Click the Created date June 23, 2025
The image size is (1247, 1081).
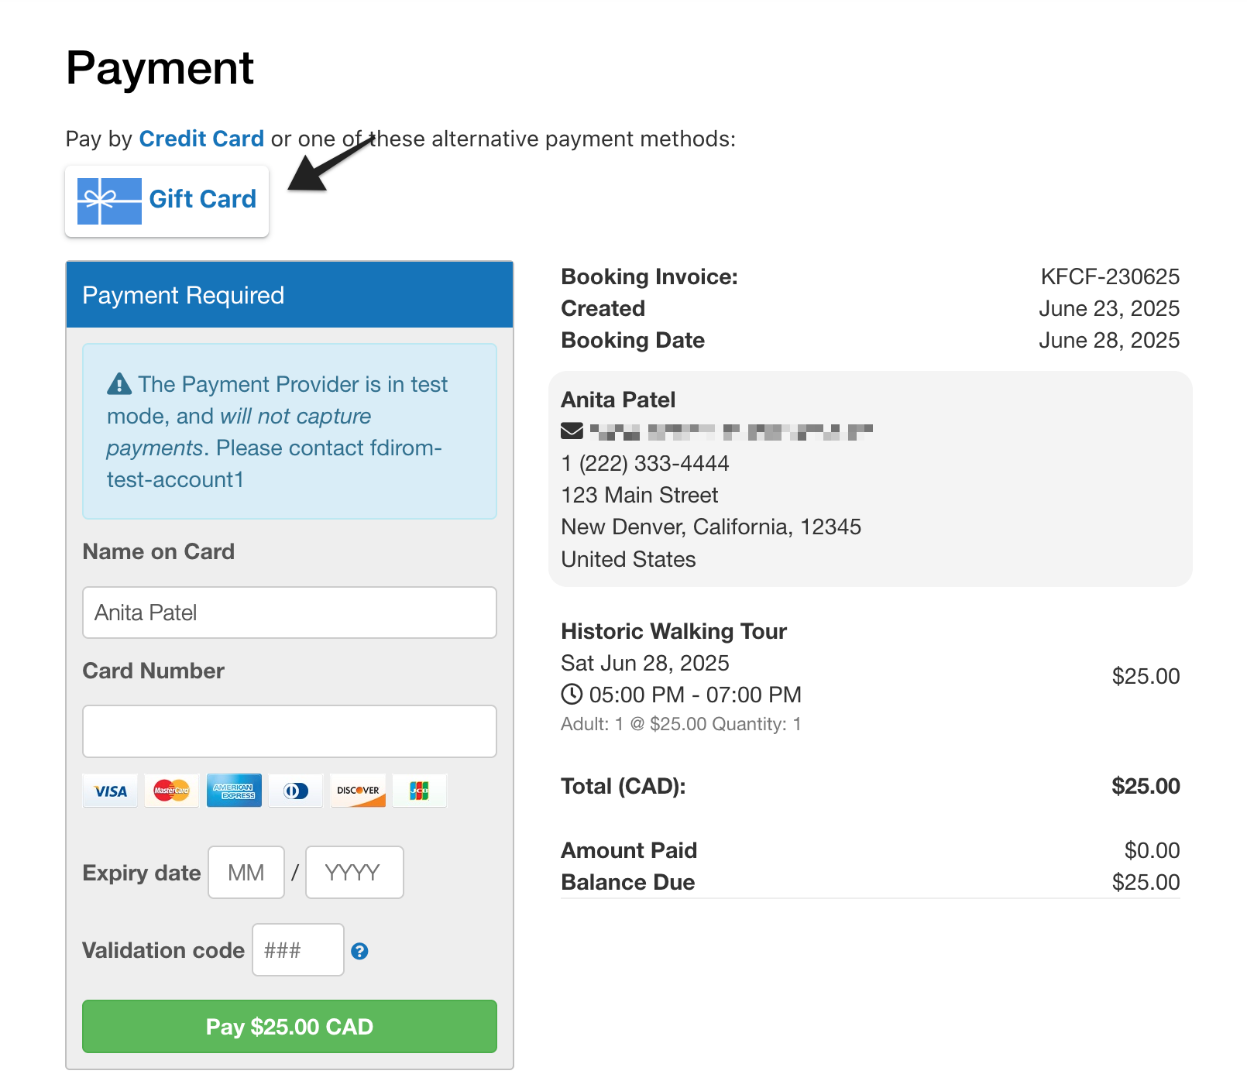[1109, 308]
